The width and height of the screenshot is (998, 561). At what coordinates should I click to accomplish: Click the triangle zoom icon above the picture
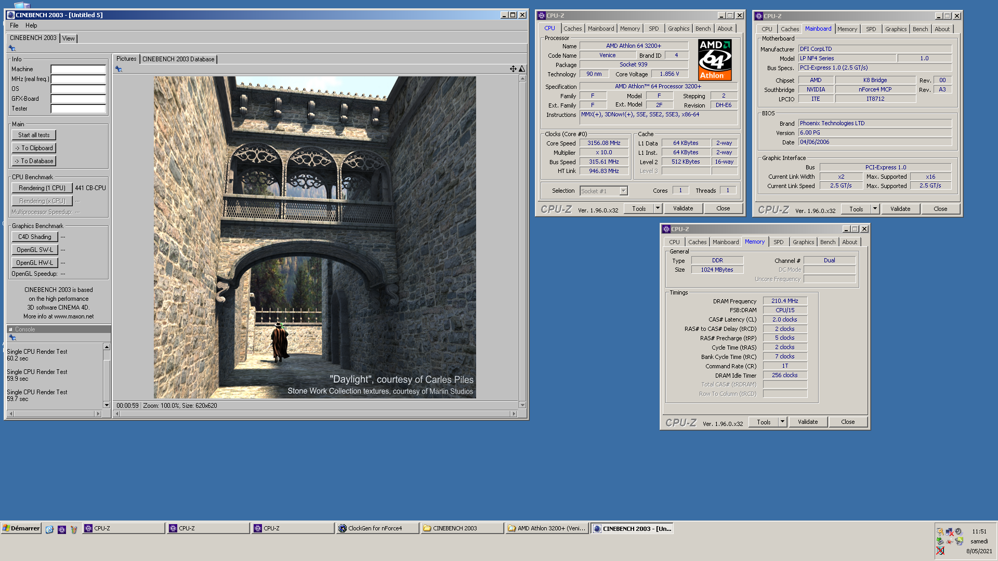tap(522, 69)
